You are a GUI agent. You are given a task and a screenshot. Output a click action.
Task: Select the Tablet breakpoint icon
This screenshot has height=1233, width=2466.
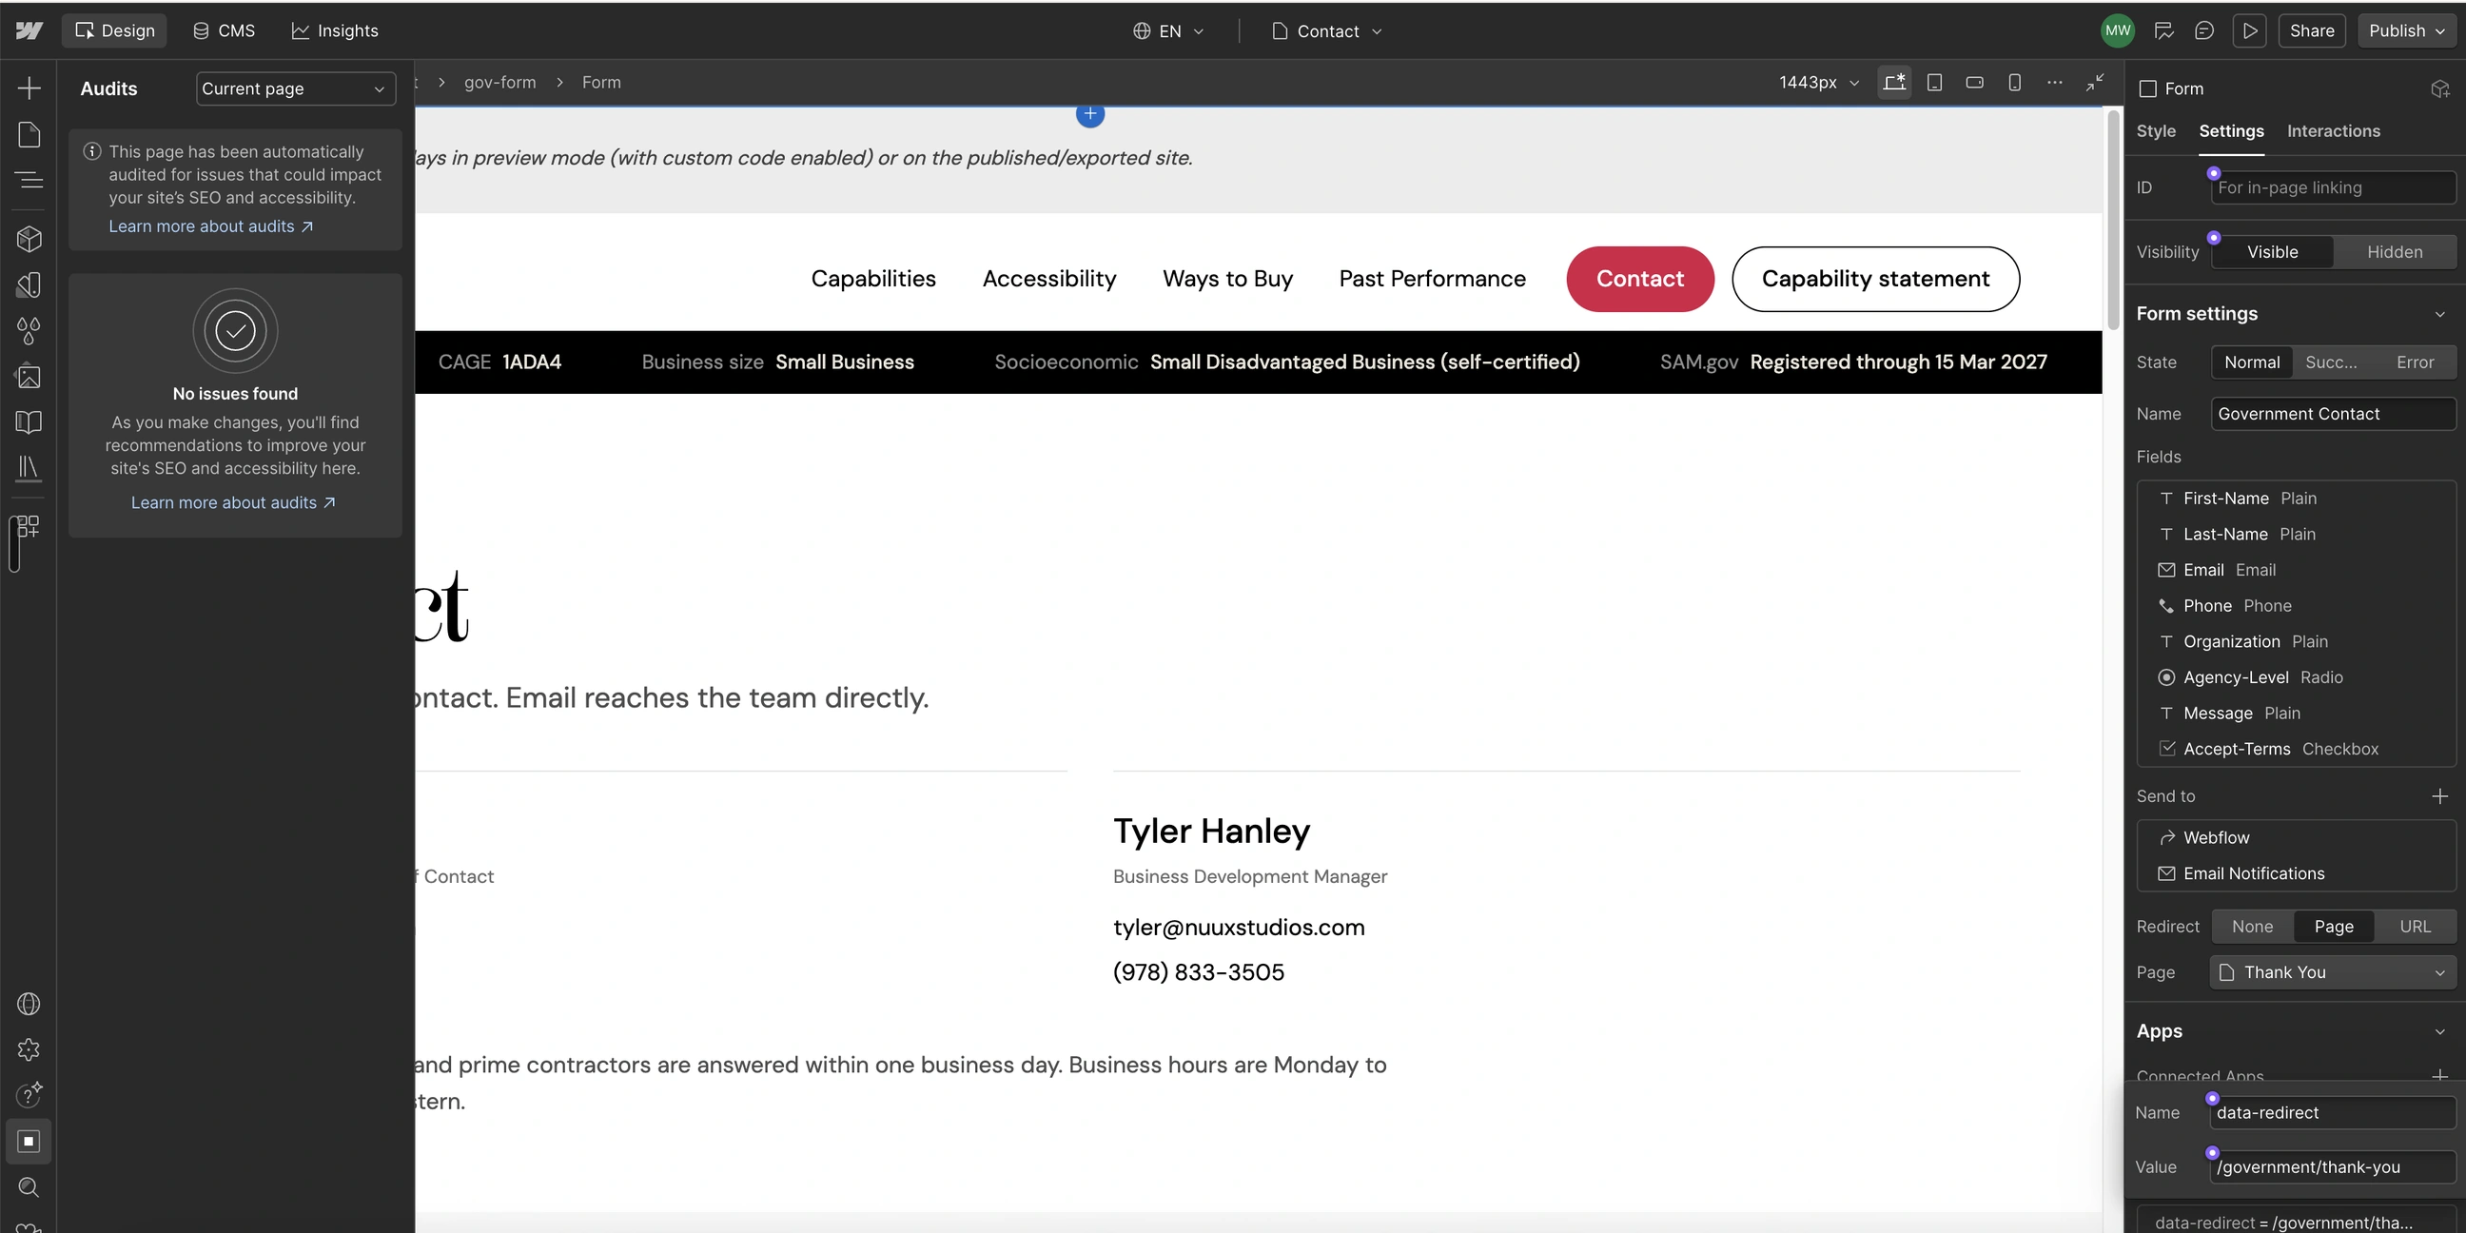(x=1935, y=83)
